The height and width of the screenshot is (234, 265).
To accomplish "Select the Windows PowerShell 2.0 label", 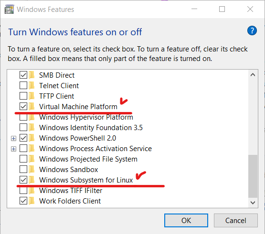I will click(77, 138).
